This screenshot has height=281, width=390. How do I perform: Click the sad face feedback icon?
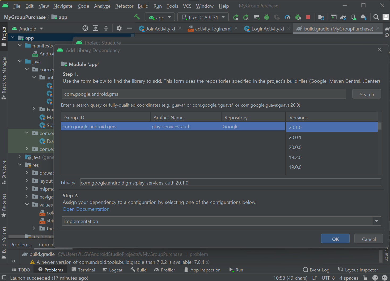click(x=385, y=278)
